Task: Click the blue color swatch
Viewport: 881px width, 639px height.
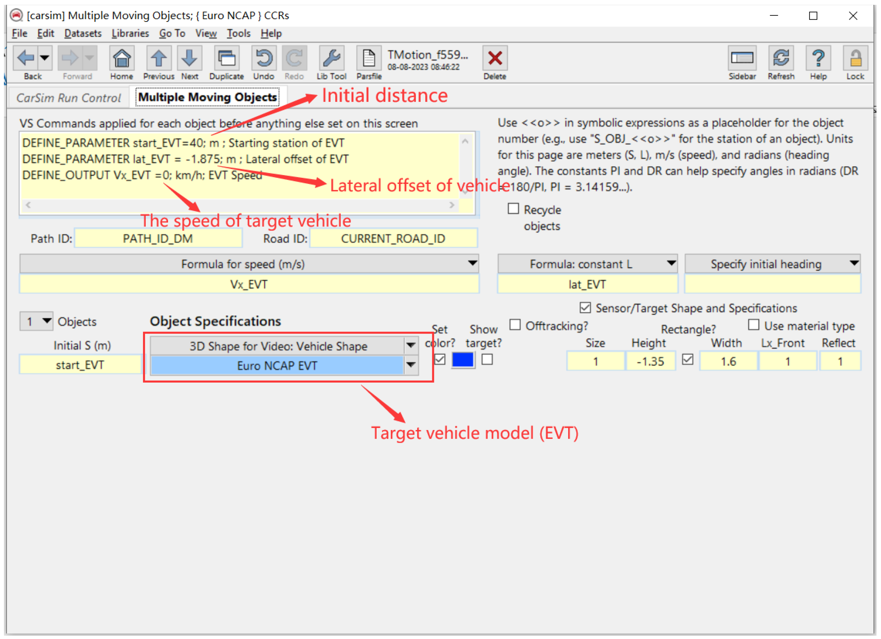Action: pos(462,360)
